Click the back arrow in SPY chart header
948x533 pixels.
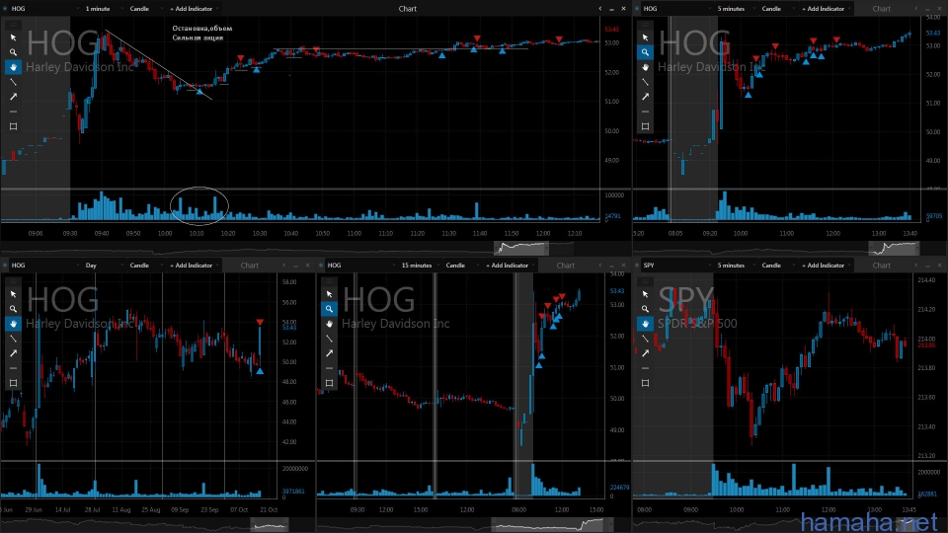916,266
